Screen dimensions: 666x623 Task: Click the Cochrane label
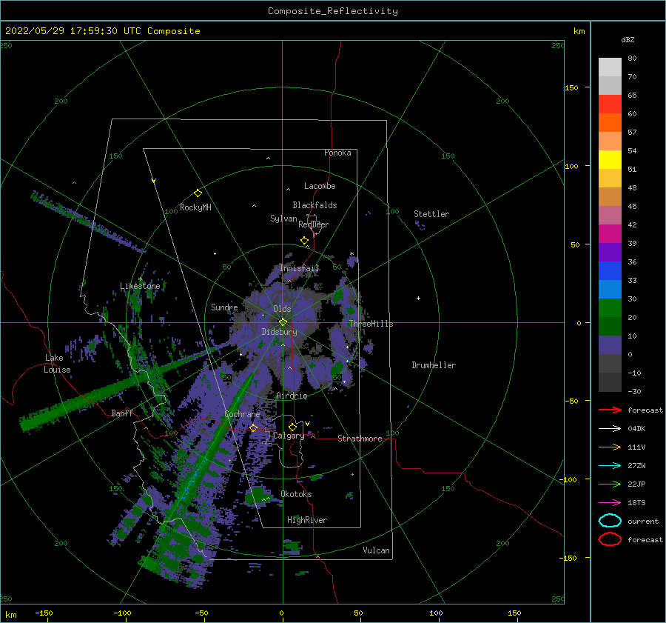[242, 414]
